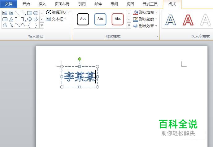
Task: Select the rounded rectangle shape
Action: pyautogui.click(x=5, y=19)
